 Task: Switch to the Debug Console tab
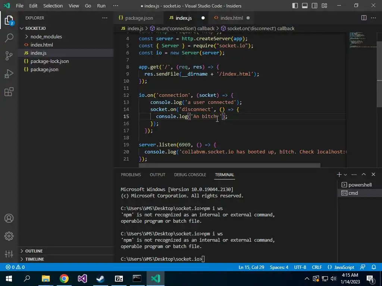[x=190, y=175]
